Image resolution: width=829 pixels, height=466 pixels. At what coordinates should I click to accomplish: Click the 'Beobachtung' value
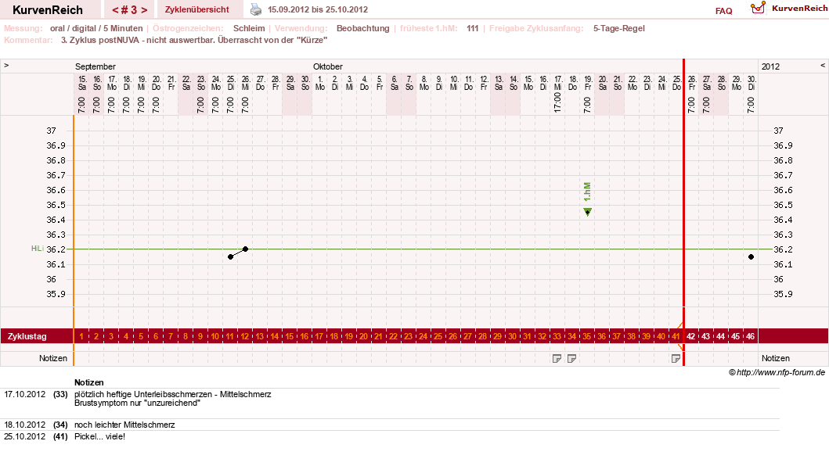coord(362,28)
